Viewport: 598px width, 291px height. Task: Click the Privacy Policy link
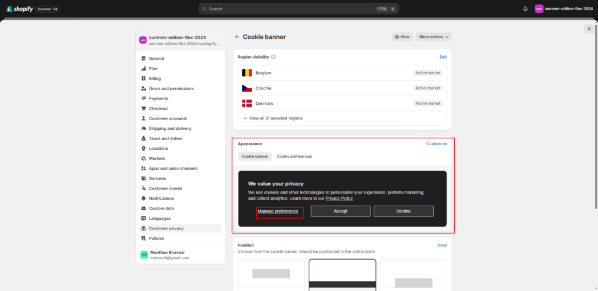tap(340, 198)
